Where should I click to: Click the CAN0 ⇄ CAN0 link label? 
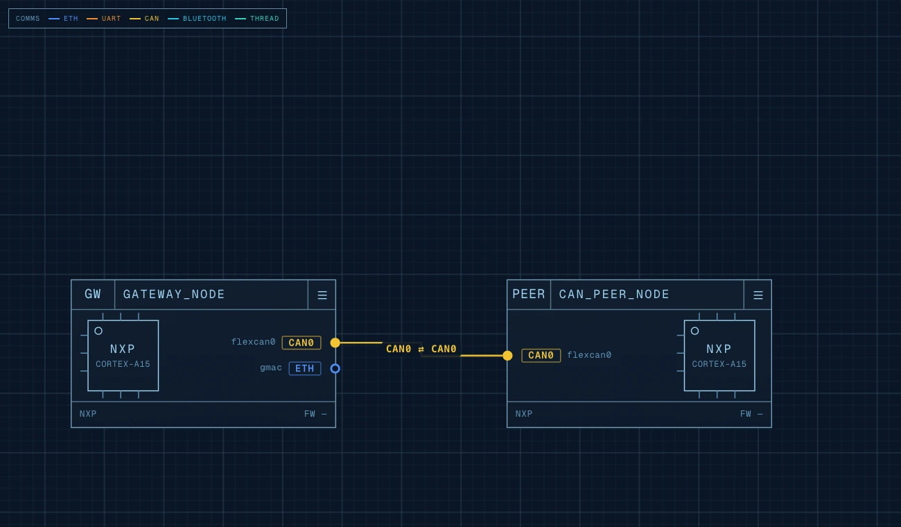coord(421,349)
